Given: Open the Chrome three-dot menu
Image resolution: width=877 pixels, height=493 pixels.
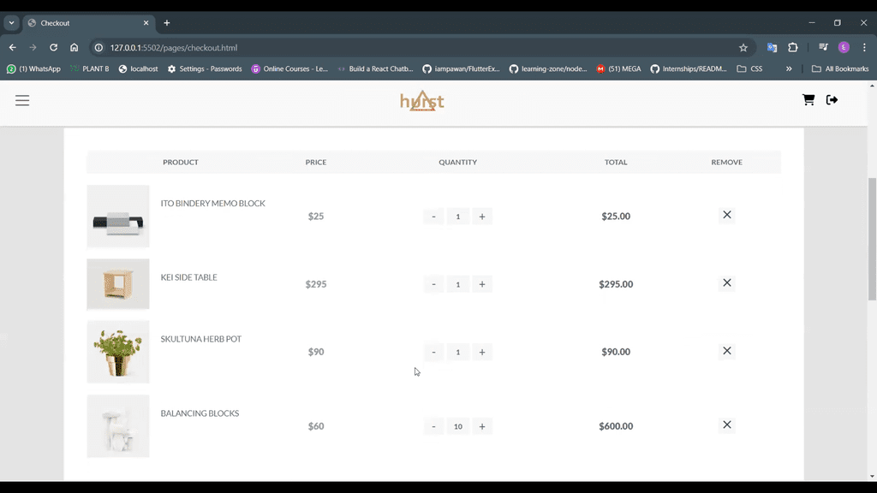Looking at the screenshot, I should 864,48.
